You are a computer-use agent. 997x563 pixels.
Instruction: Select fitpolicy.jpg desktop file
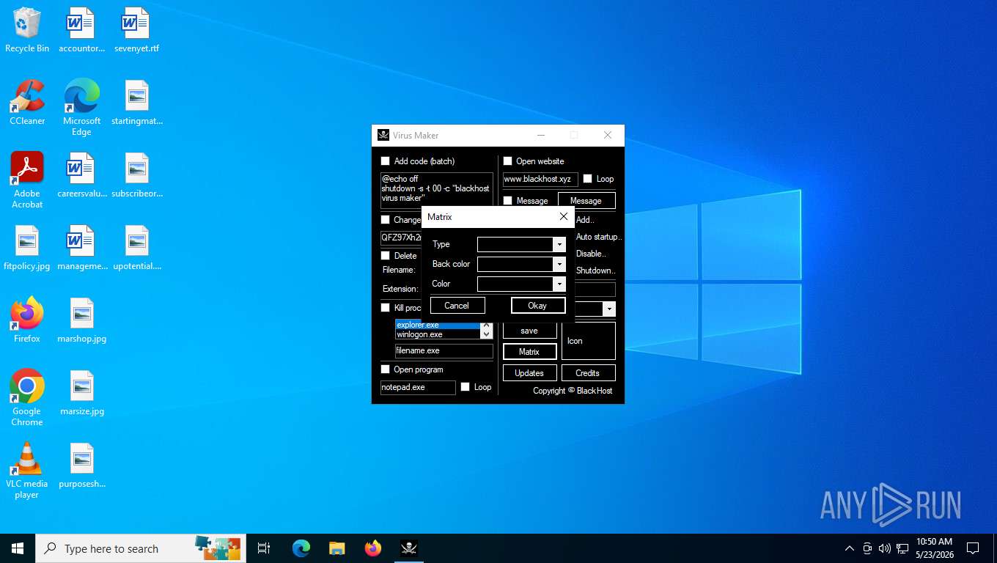27,248
